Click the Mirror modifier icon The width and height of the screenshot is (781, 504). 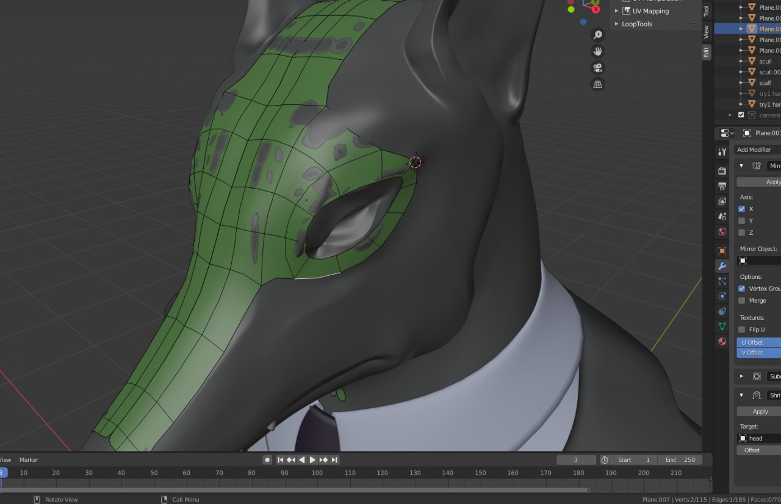757,166
